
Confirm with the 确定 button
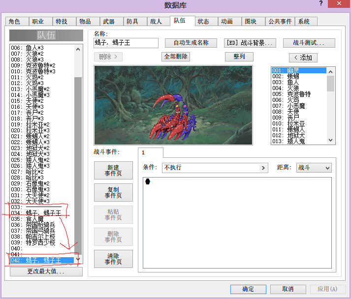pyautogui.click(x=248, y=289)
